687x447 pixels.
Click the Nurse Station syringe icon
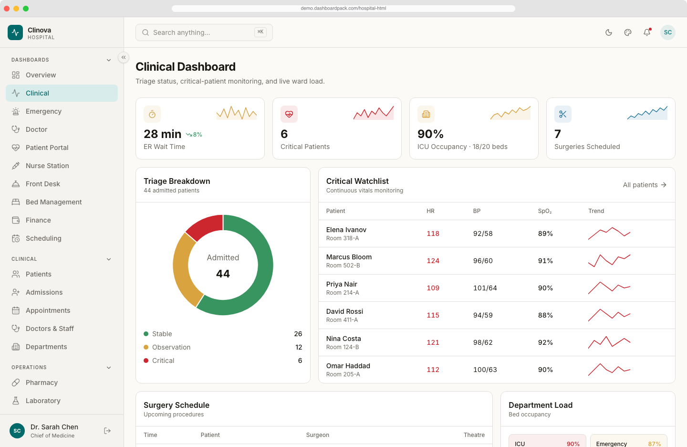point(16,166)
